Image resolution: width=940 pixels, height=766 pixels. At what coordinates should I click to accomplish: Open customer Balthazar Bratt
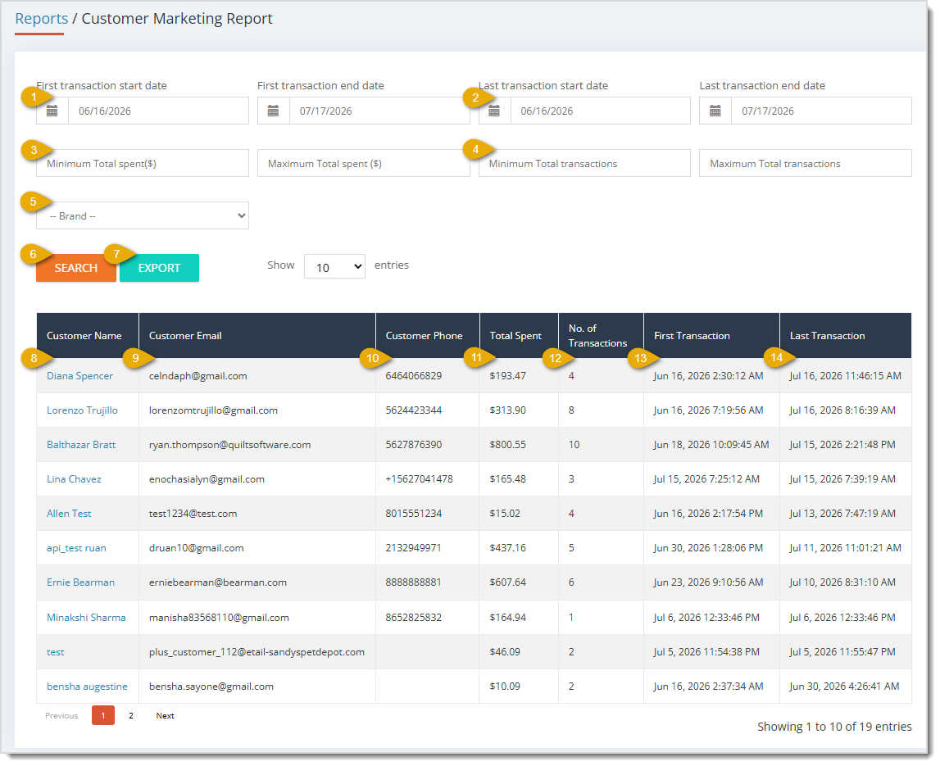coord(81,445)
